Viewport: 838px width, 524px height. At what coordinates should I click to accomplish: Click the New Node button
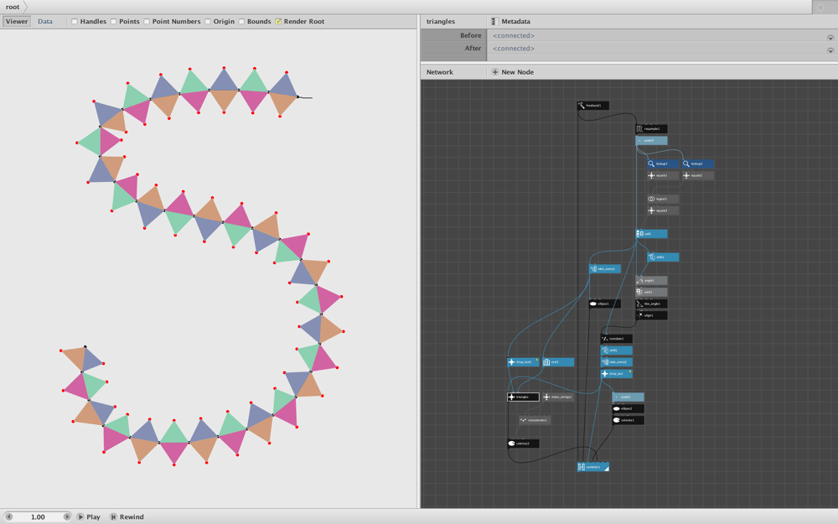pyautogui.click(x=513, y=72)
